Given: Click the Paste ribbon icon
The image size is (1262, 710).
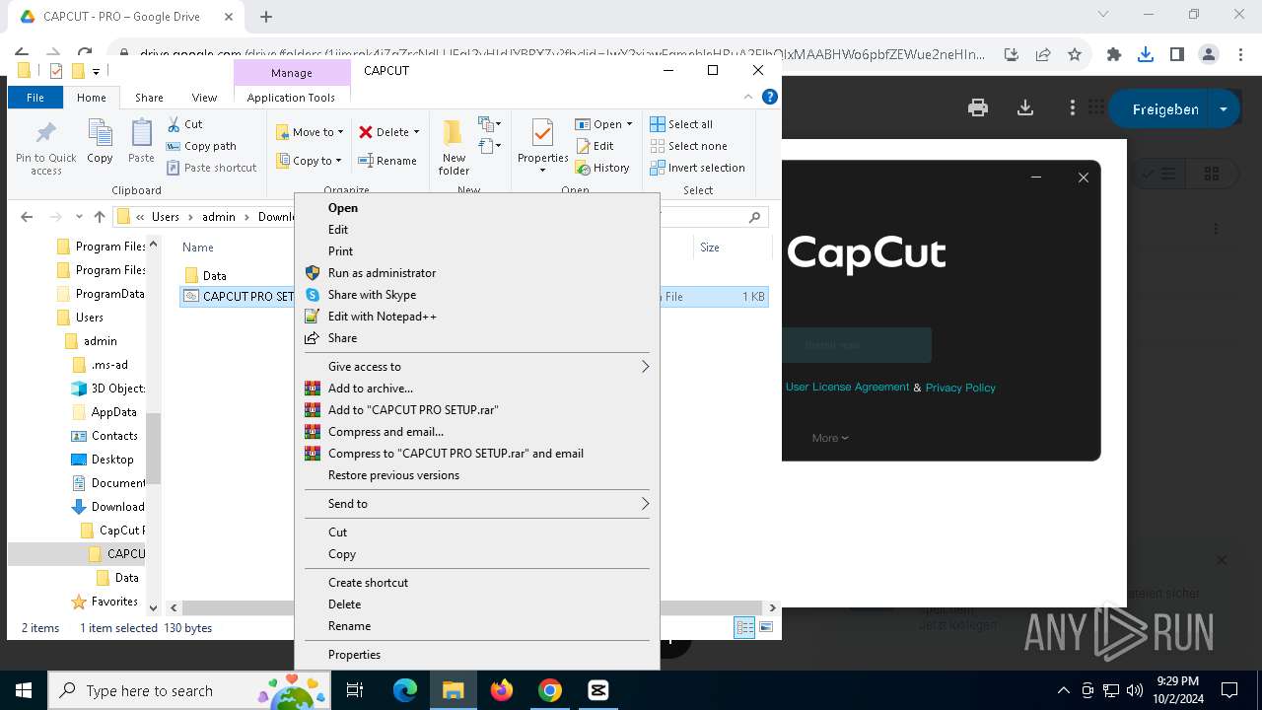Looking at the screenshot, I should [142, 141].
